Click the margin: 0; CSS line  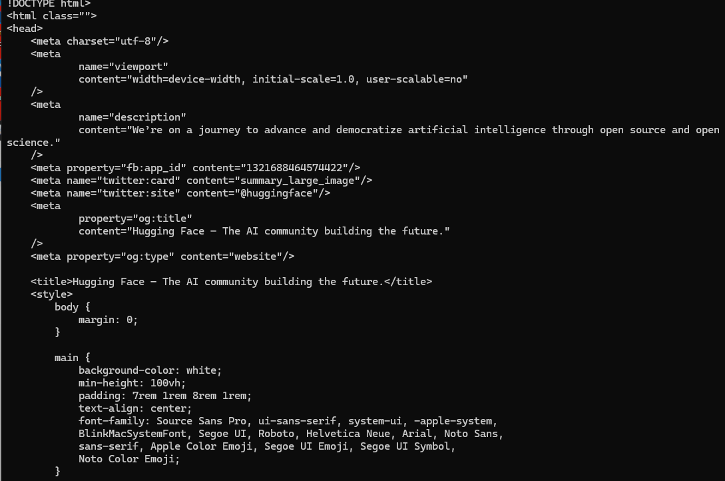point(108,320)
